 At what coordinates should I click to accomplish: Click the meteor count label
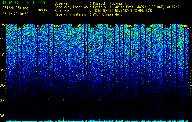[x=43, y=9]
